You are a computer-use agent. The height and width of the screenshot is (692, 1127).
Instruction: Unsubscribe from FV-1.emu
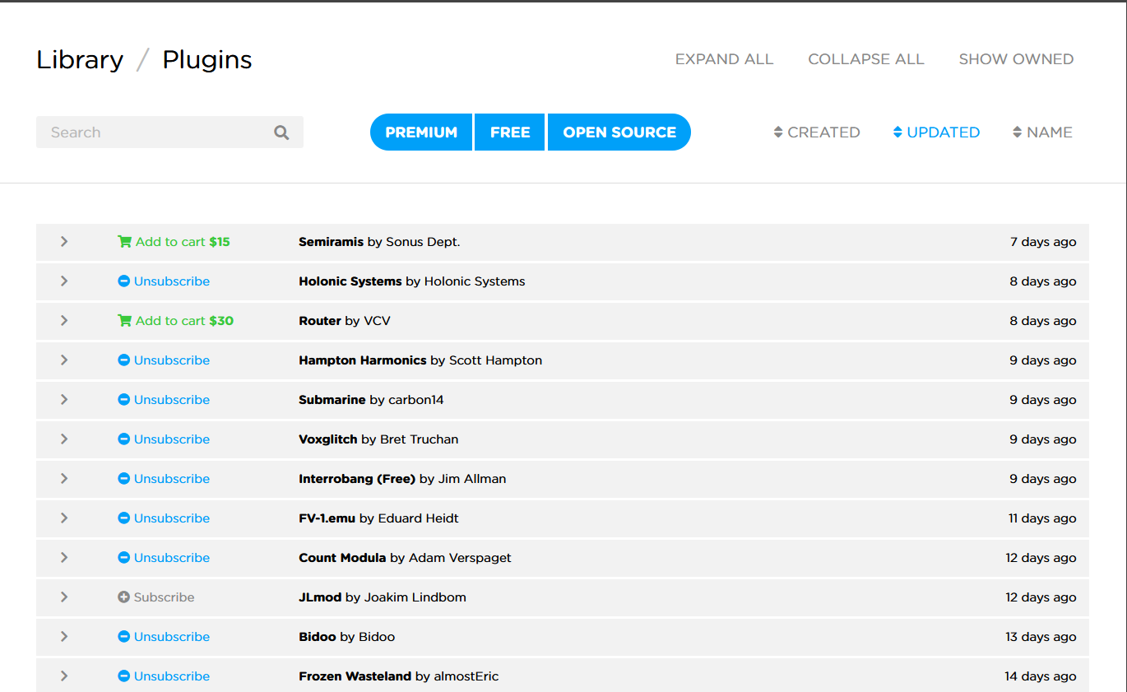(x=164, y=518)
